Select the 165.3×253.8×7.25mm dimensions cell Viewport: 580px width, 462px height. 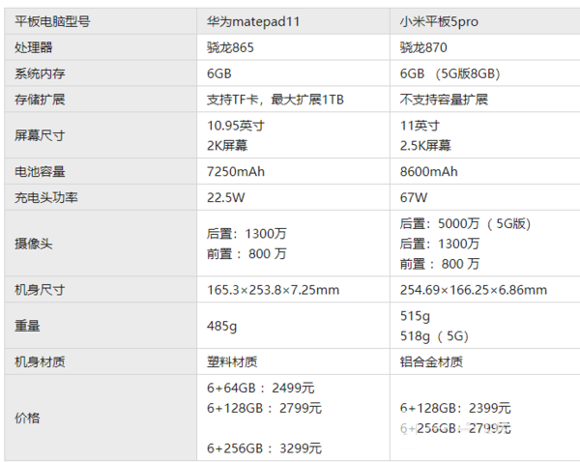click(x=274, y=289)
